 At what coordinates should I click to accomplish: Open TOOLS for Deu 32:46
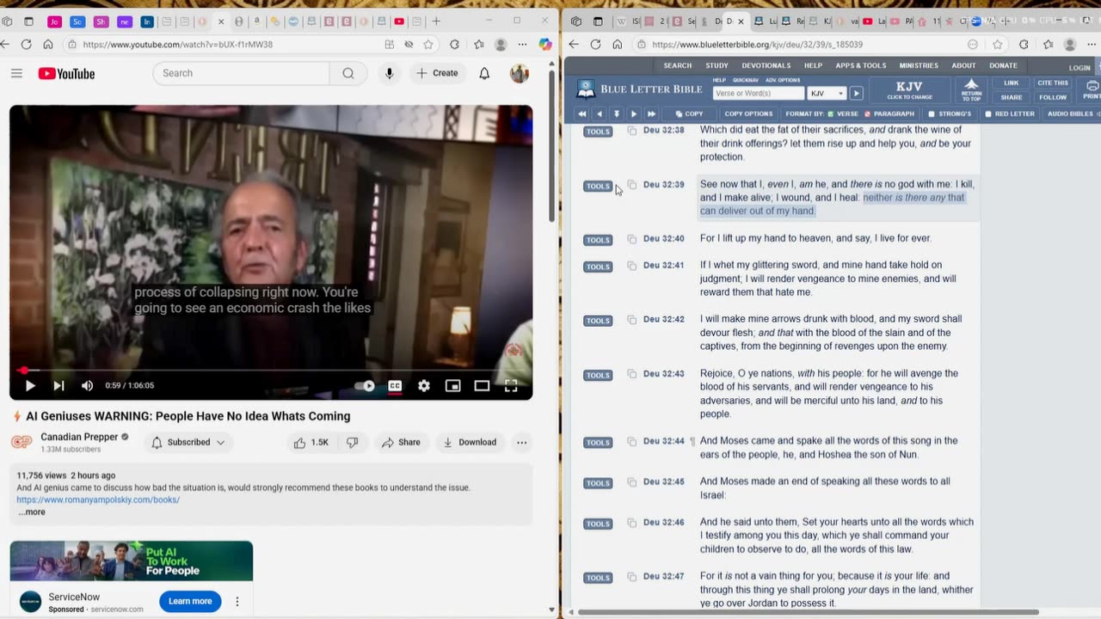(598, 524)
